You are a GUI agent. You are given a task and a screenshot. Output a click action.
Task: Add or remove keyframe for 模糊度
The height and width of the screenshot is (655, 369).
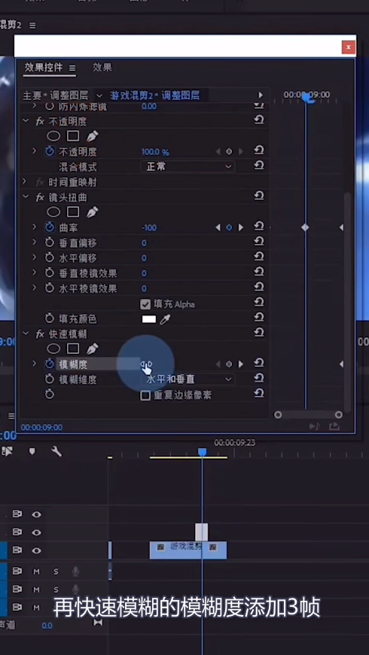[229, 364]
